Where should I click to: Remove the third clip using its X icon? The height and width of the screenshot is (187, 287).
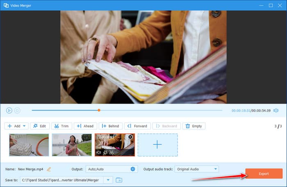130,137
